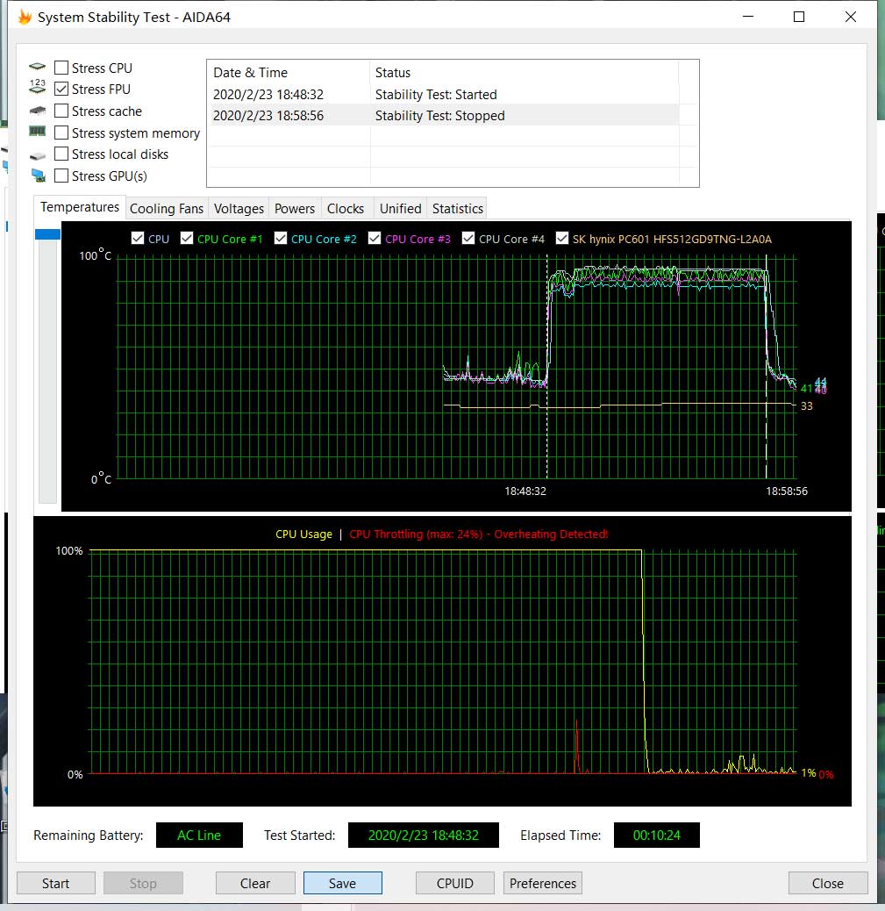The width and height of the screenshot is (885, 911).
Task: Click the Test Started value field
Action: click(x=424, y=835)
